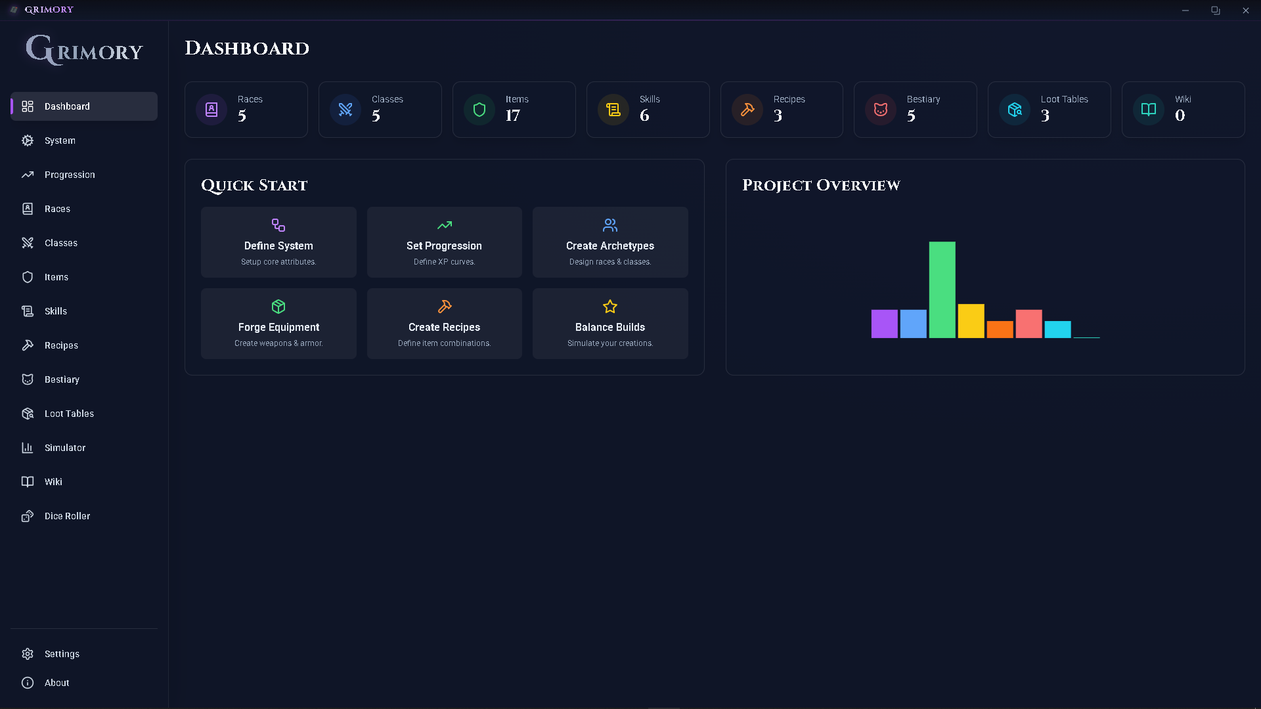1261x709 pixels.
Task: Open the System menu item
Action: 59,140
